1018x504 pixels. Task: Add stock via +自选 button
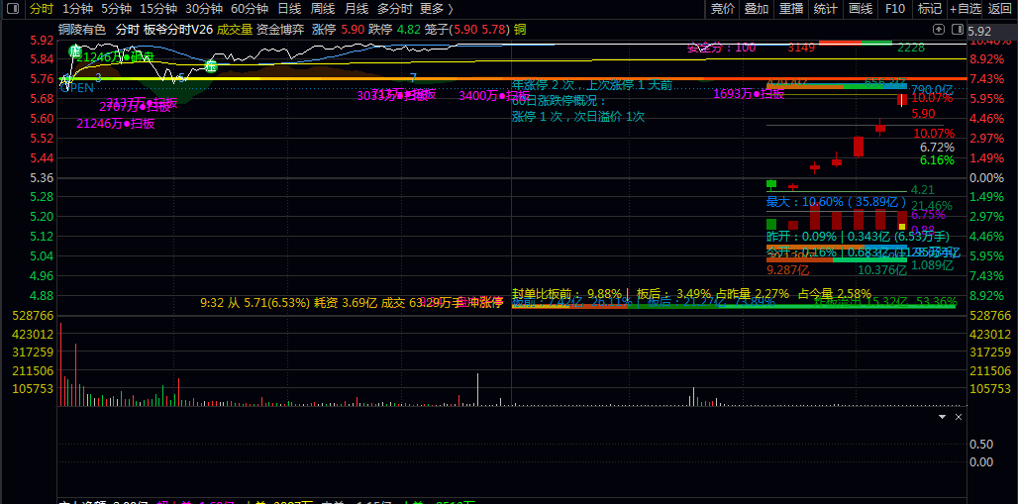(x=965, y=9)
